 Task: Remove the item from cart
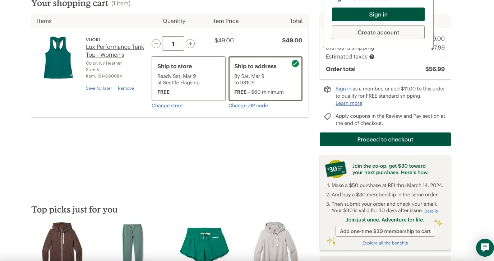point(126,88)
